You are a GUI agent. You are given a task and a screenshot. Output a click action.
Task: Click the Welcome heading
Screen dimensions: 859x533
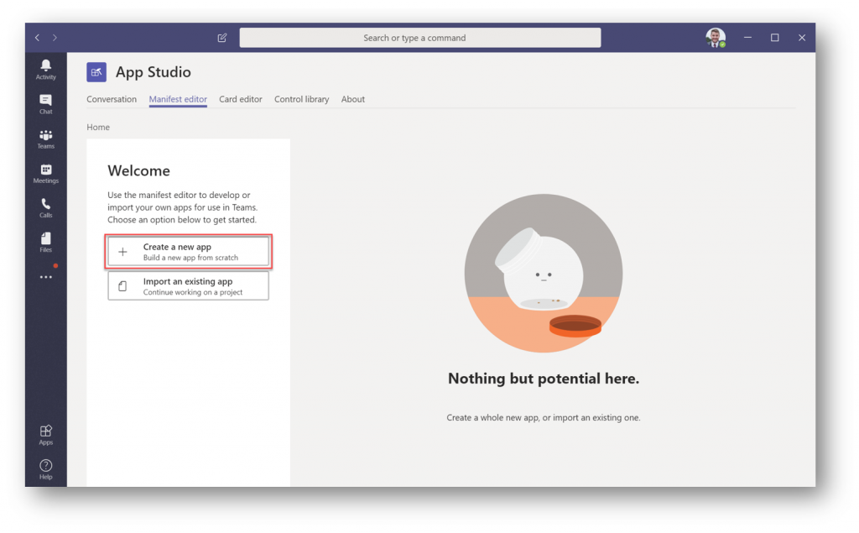[x=138, y=170]
